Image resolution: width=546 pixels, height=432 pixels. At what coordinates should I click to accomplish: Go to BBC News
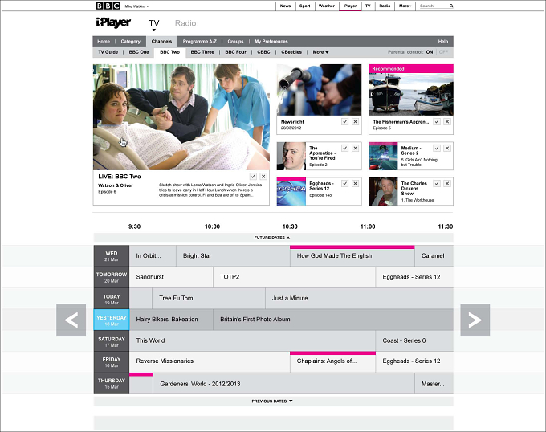click(285, 6)
